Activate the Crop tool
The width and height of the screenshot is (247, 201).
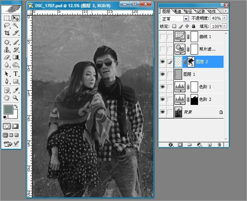6,33
